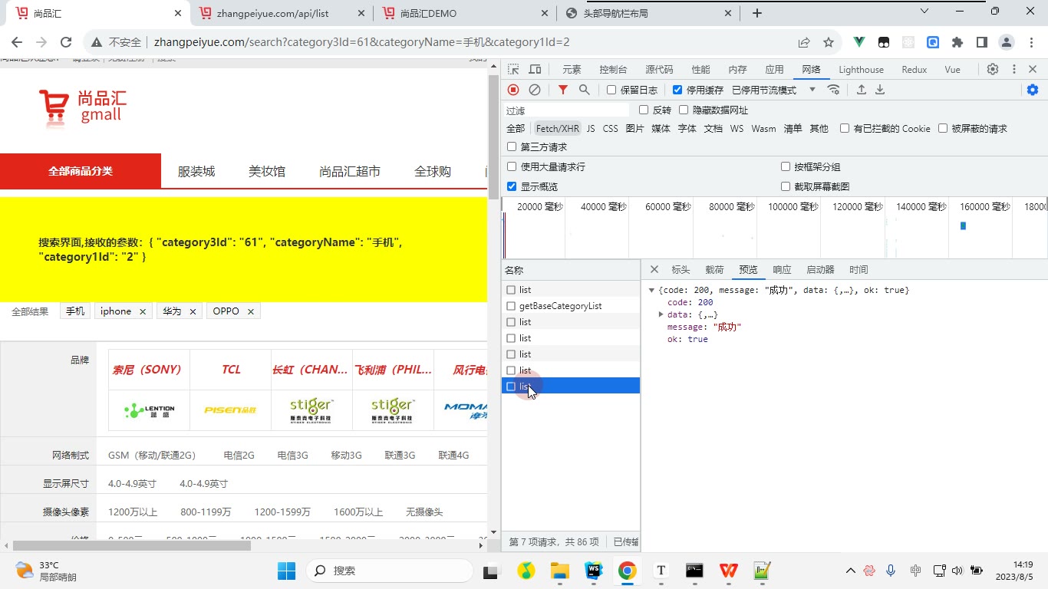Remove the iphone search tag
The height and width of the screenshot is (589, 1048).
(143, 311)
